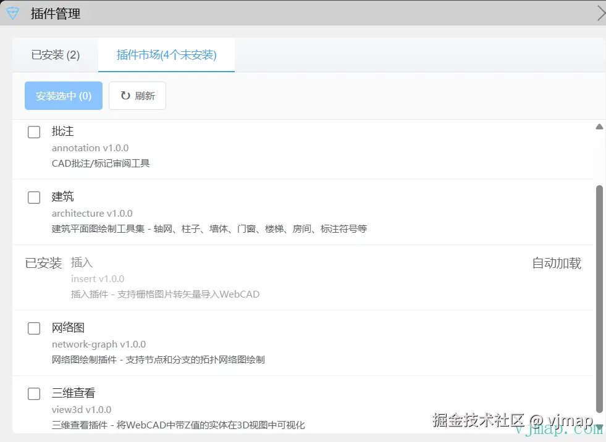This screenshot has height=442, width=606.
Task: Enable the 网络图 network-graph checkbox
Action: 34,328
